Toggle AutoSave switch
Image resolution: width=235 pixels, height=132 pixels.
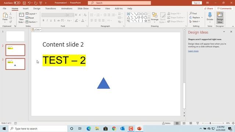pyautogui.click(x=17, y=3)
